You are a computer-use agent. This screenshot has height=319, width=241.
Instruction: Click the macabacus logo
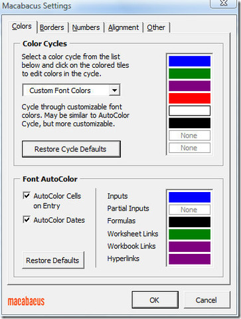pos(26,301)
